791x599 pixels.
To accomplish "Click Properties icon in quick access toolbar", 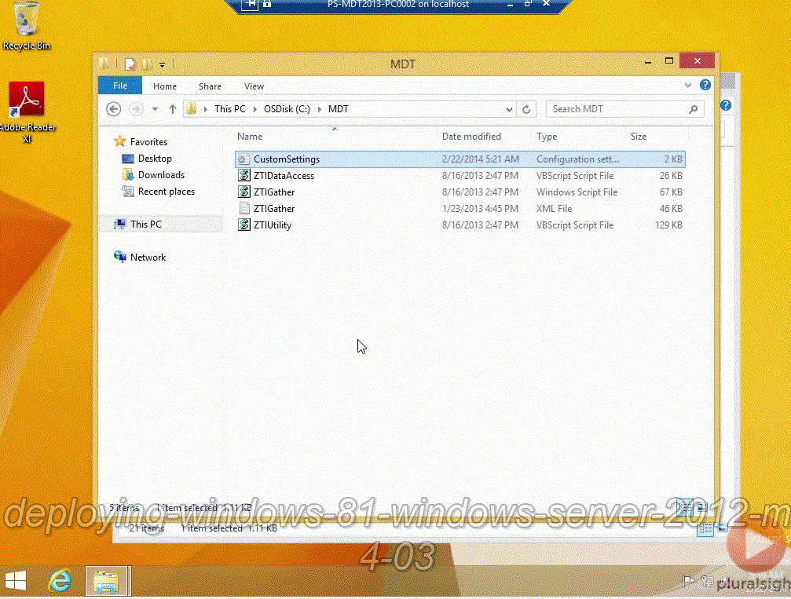I will (130, 64).
